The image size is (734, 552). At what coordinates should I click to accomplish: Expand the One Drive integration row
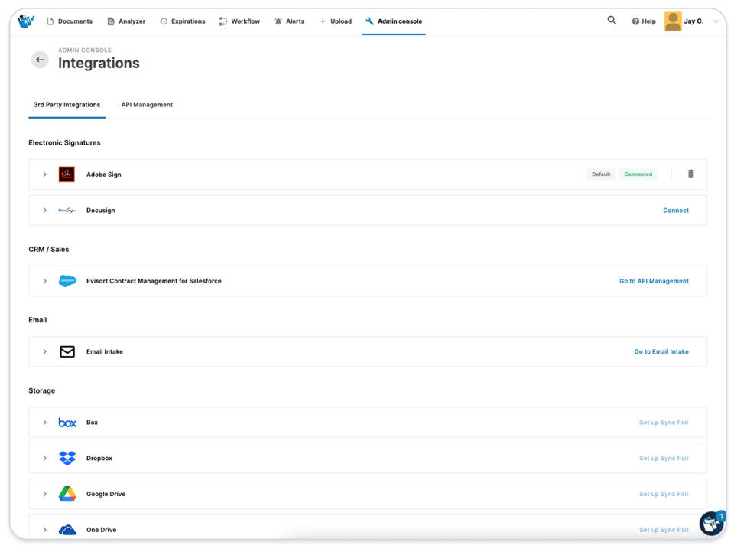44,529
